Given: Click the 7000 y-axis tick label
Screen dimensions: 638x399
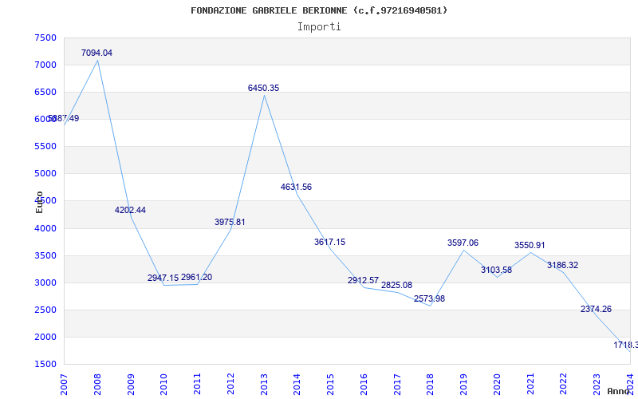Looking at the screenshot, I should (x=45, y=65).
